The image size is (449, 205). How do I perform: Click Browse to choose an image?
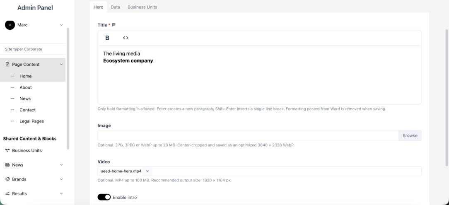pos(410,135)
